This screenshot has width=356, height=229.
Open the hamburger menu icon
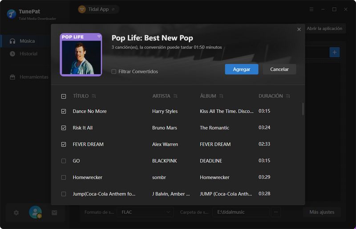[311, 9]
